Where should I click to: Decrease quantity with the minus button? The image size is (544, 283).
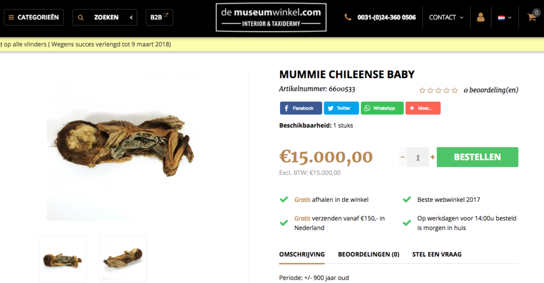pyautogui.click(x=403, y=157)
